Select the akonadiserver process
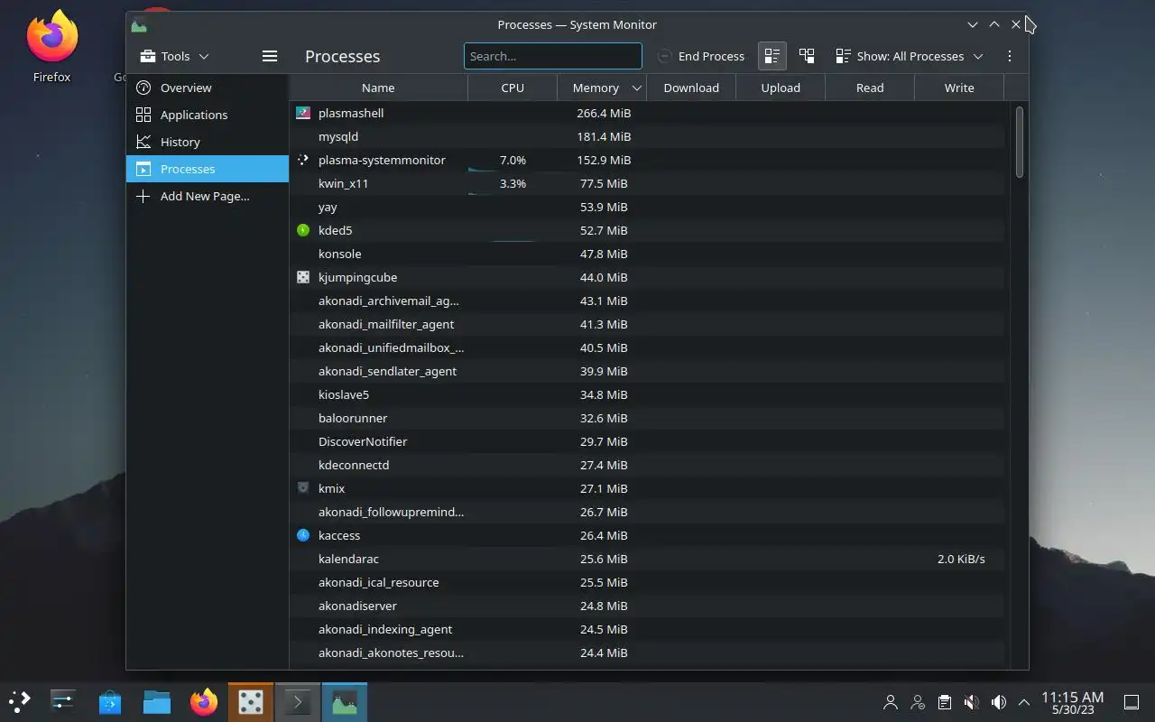1155x722 pixels. tap(647, 606)
